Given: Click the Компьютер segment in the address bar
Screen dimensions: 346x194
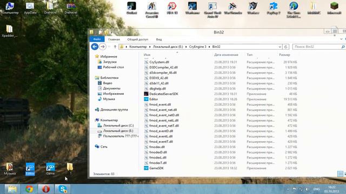Looking at the screenshot, I should [138, 47].
